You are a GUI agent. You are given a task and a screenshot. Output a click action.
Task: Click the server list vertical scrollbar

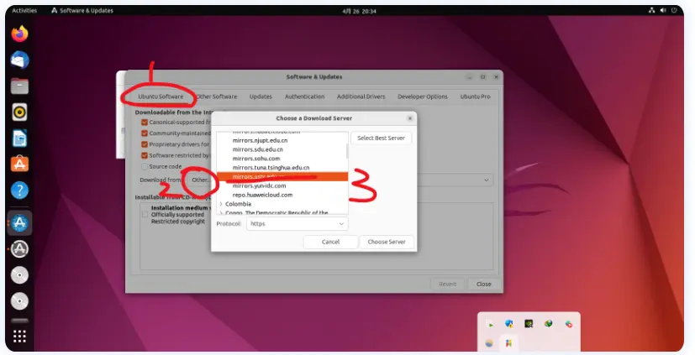point(347,150)
